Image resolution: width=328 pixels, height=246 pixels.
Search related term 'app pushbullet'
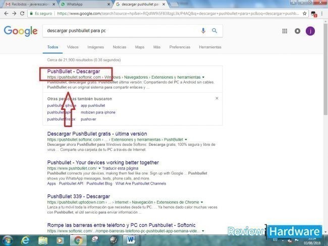(x=93, y=105)
